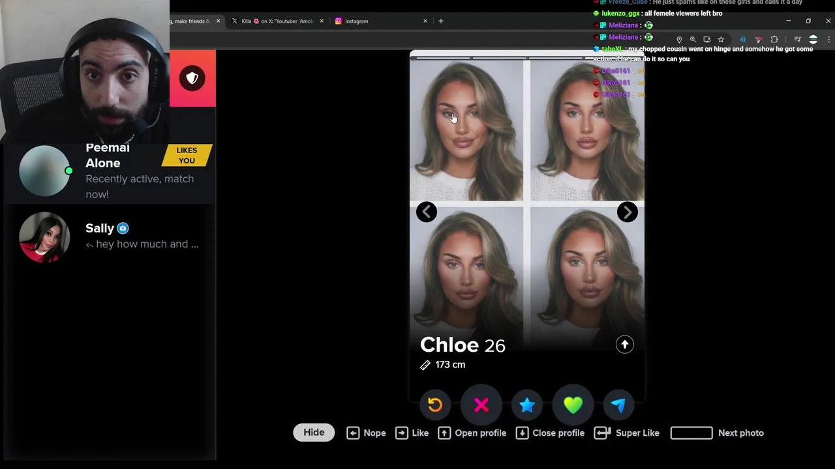Go to next photo with right arrow
The image size is (835, 469).
point(628,212)
